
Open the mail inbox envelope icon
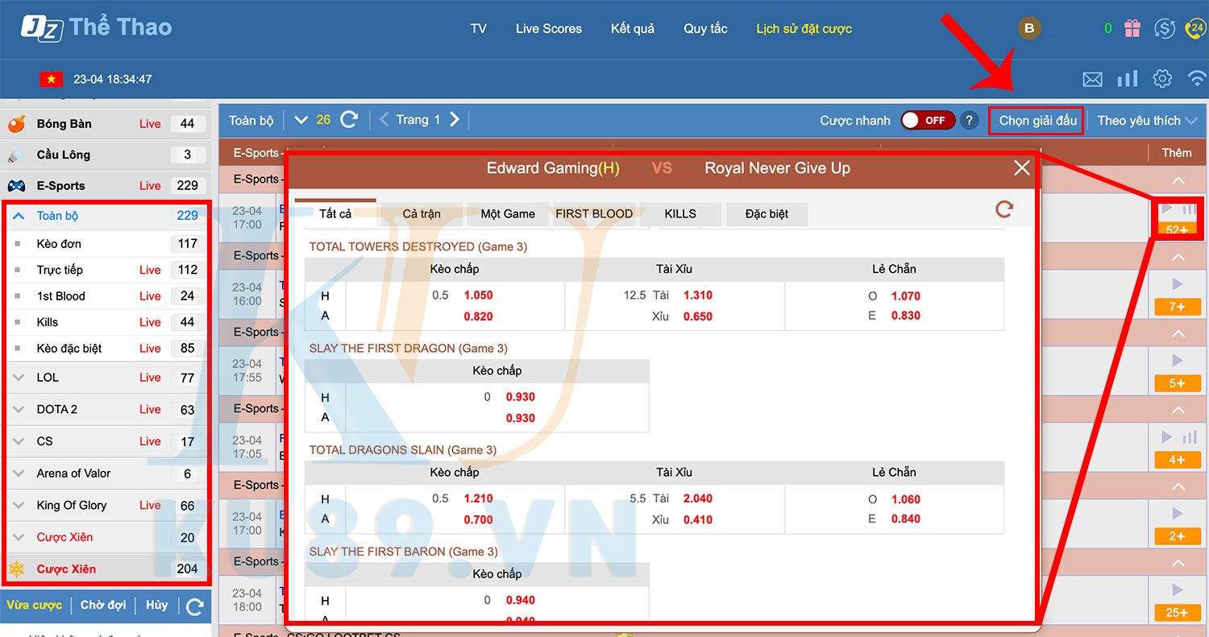click(1092, 79)
